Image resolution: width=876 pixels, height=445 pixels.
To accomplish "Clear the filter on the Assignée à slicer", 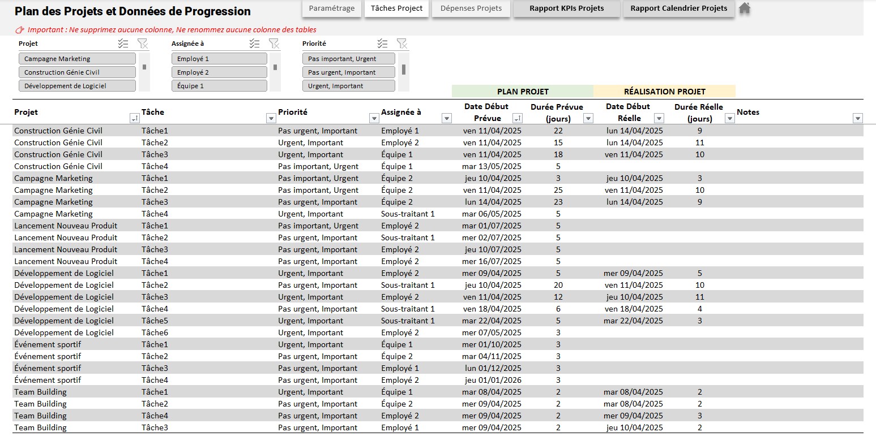I will (274, 44).
